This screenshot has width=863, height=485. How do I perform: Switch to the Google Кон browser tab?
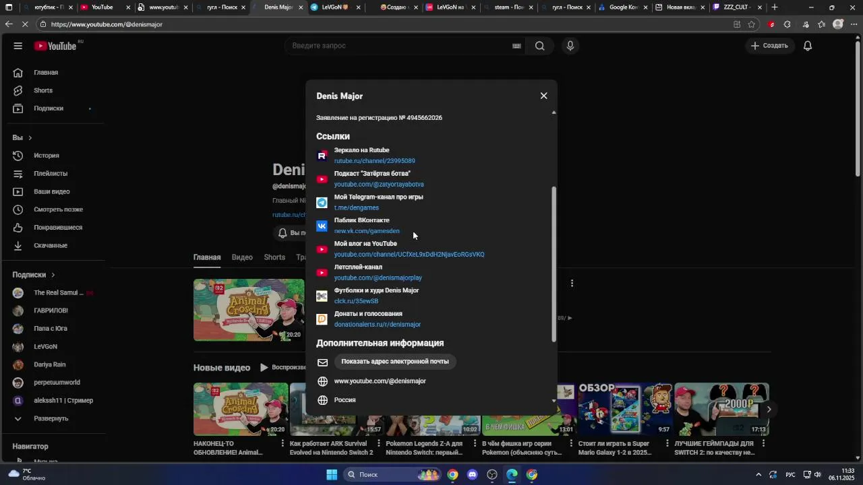[623, 7]
